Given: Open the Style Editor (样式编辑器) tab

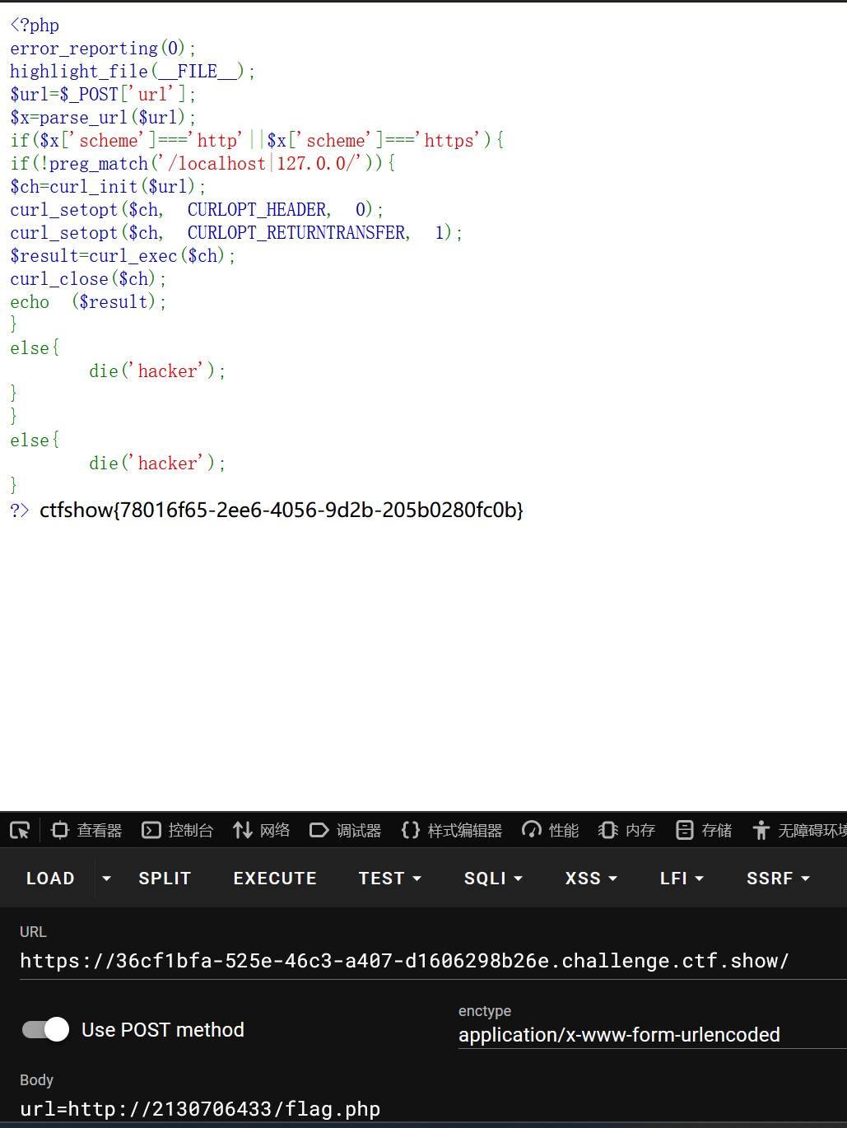Looking at the screenshot, I should pyautogui.click(x=452, y=830).
